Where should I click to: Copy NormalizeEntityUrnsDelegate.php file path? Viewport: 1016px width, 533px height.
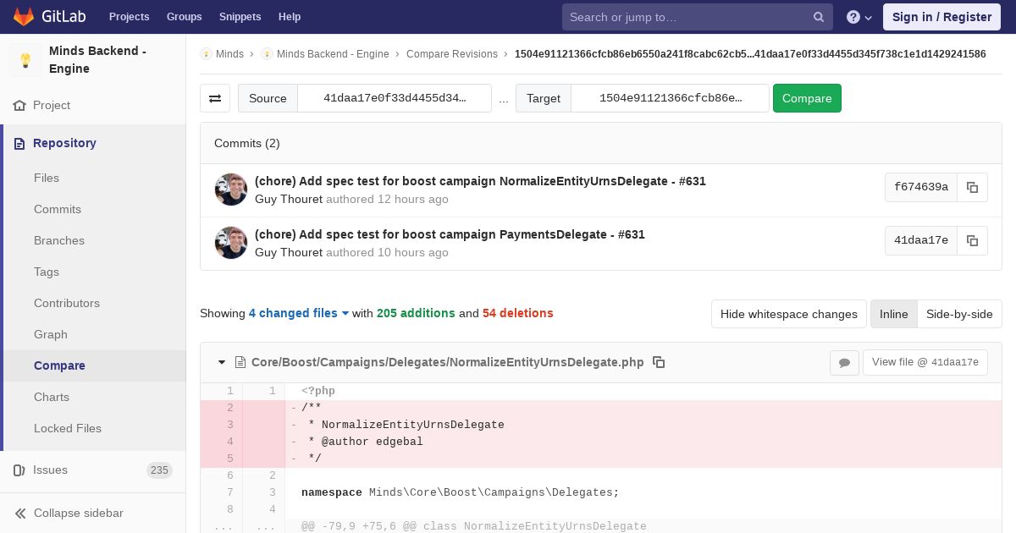[659, 362]
